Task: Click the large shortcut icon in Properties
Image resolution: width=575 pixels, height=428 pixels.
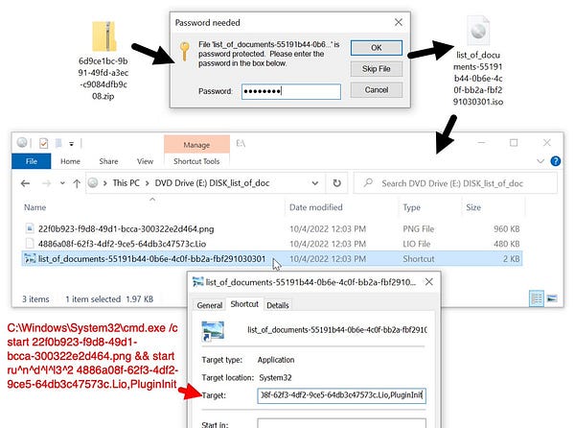Action: [213, 331]
